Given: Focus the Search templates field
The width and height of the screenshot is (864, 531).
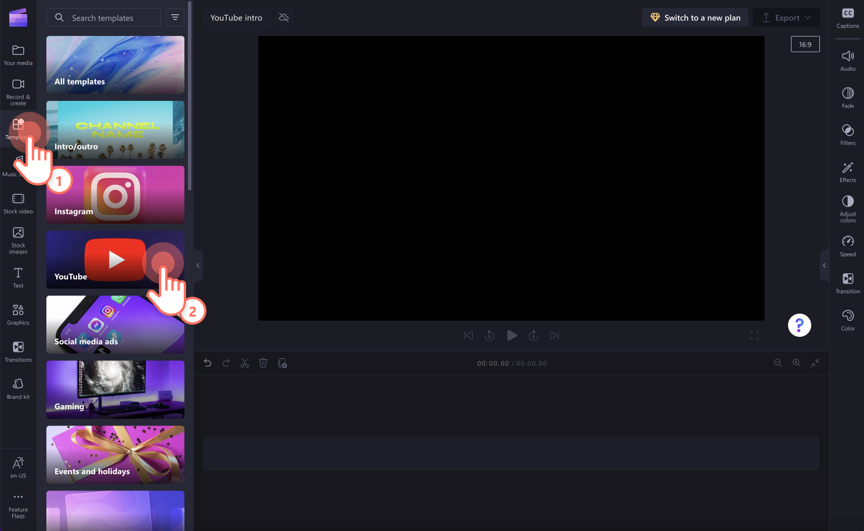Looking at the screenshot, I should point(104,17).
